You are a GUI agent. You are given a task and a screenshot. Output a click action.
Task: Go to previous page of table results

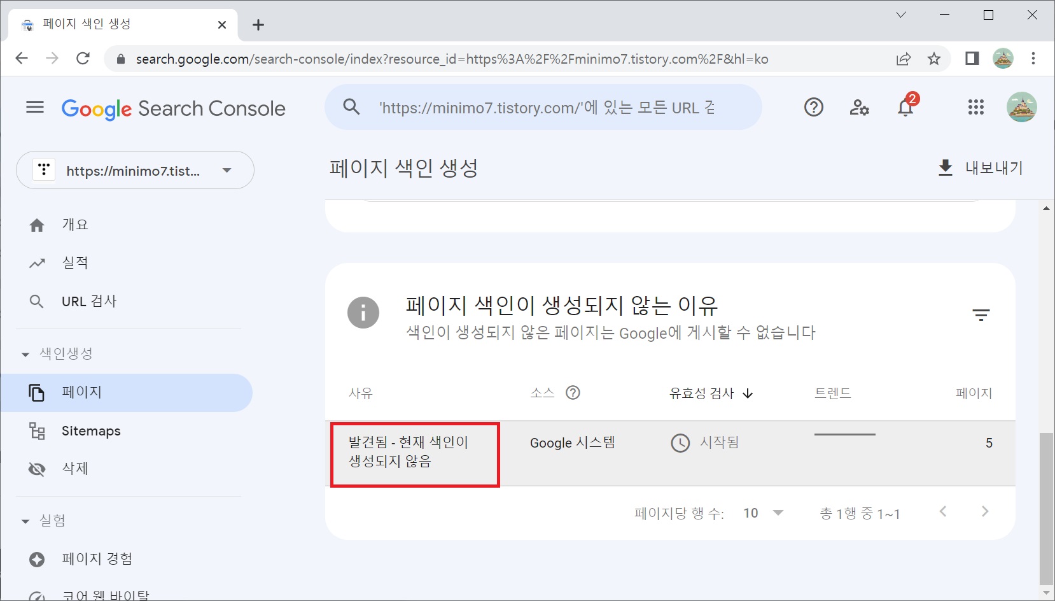pyautogui.click(x=943, y=511)
